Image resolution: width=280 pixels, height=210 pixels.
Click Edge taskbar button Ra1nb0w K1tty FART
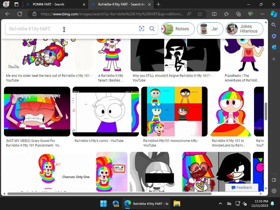pyautogui.click(x=146, y=203)
